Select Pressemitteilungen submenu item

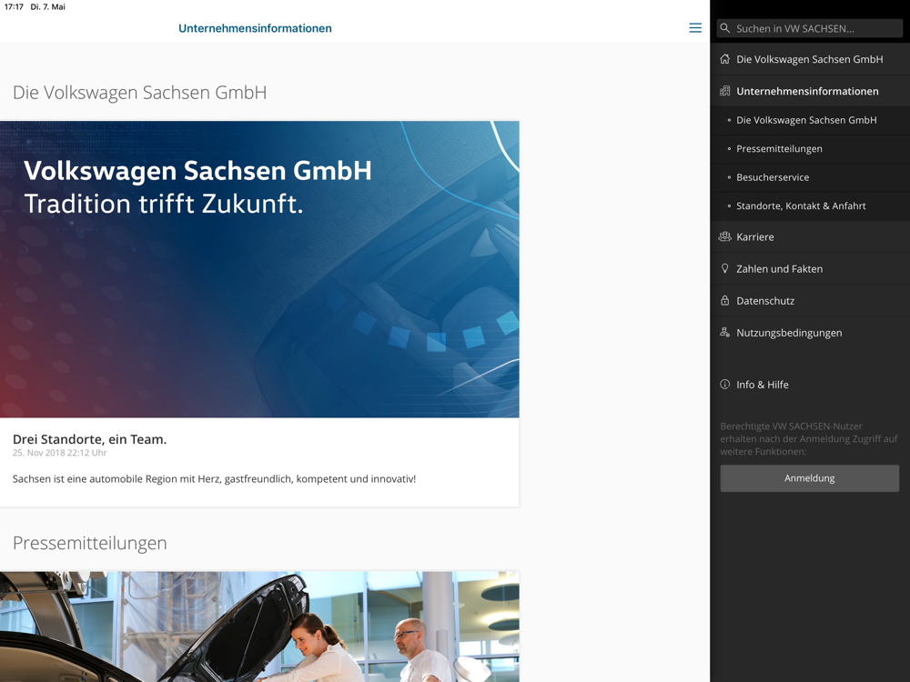point(810,149)
